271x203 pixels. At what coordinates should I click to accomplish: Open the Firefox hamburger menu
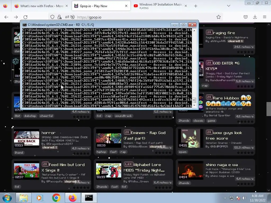click(265, 17)
